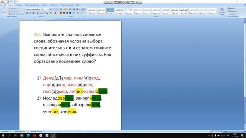
Task: Justify paragraph text
Action: 70,13
